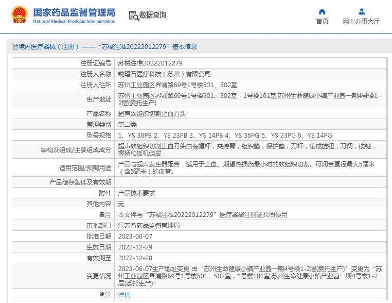Click the 型号规格 model list row
Screen dimensions: 392x303
tap(224, 136)
